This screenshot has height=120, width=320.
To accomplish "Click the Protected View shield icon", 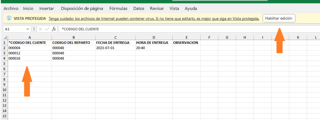I will pos(9,18).
